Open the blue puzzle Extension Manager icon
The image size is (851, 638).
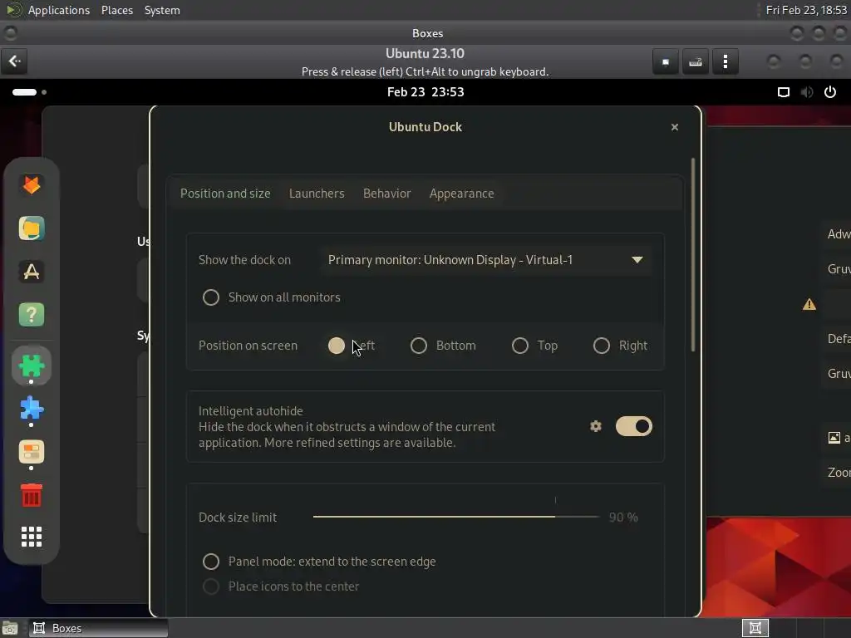32,409
